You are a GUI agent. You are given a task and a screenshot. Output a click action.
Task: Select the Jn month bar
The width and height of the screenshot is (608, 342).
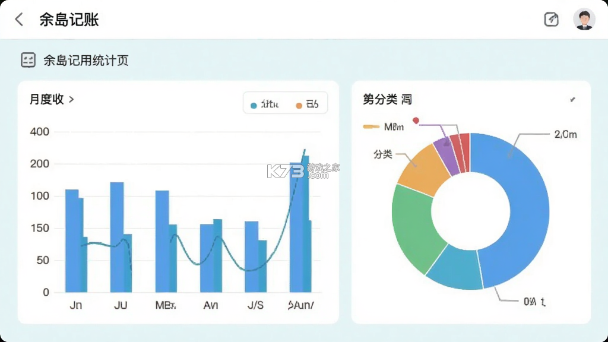click(76, 241)
